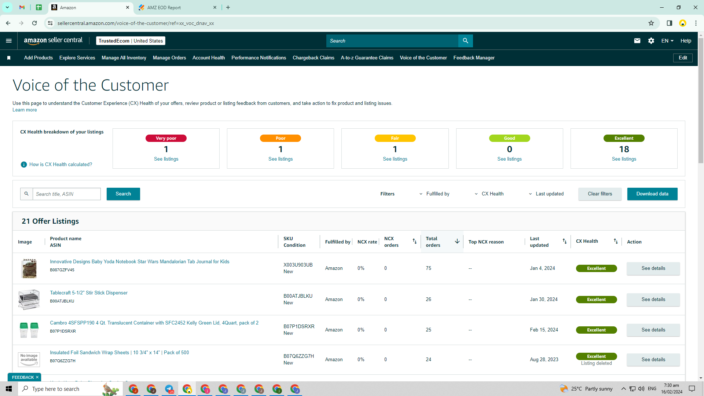Open the browser side panel icon
The width and height of the screenshot is (704, 396).
pos(669,23)
